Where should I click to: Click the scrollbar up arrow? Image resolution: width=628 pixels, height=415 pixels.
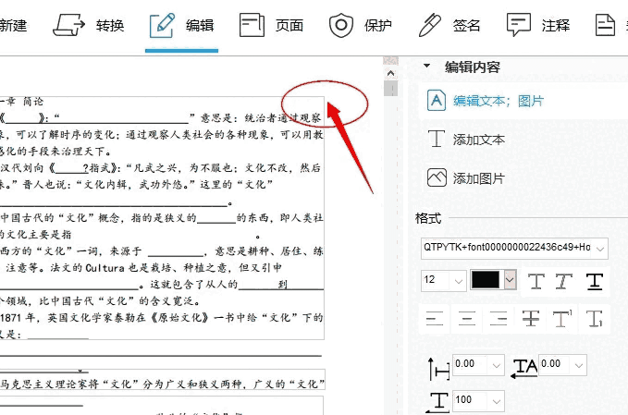coord(390,73)
